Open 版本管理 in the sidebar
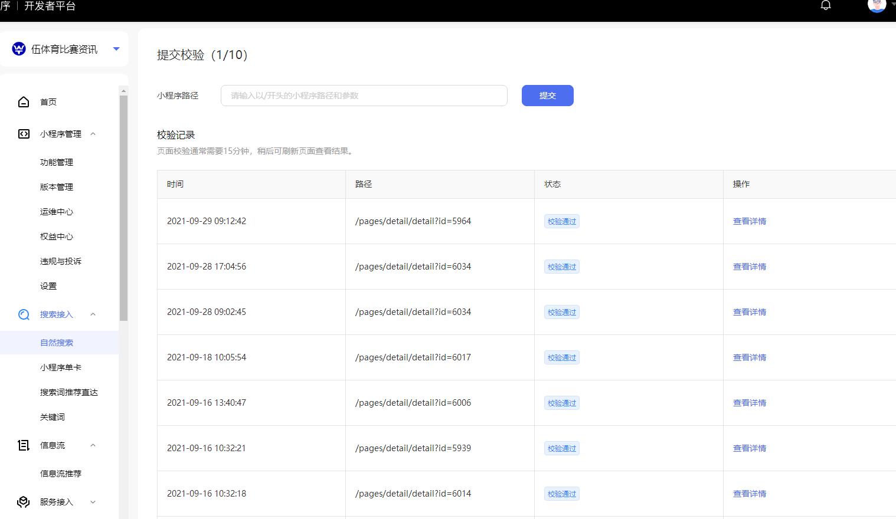The height and width of the screenshot is (519, 896). [x=57, y=187]
